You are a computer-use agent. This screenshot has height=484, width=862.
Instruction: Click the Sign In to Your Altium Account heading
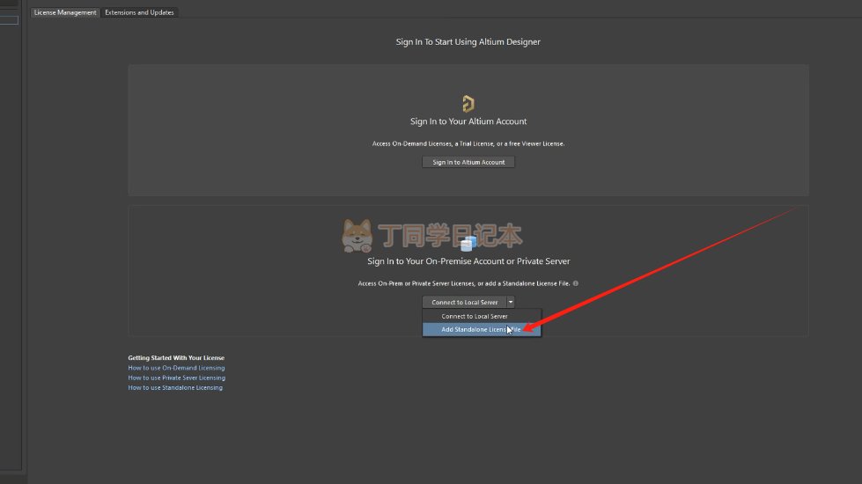(x=468, y=121)
